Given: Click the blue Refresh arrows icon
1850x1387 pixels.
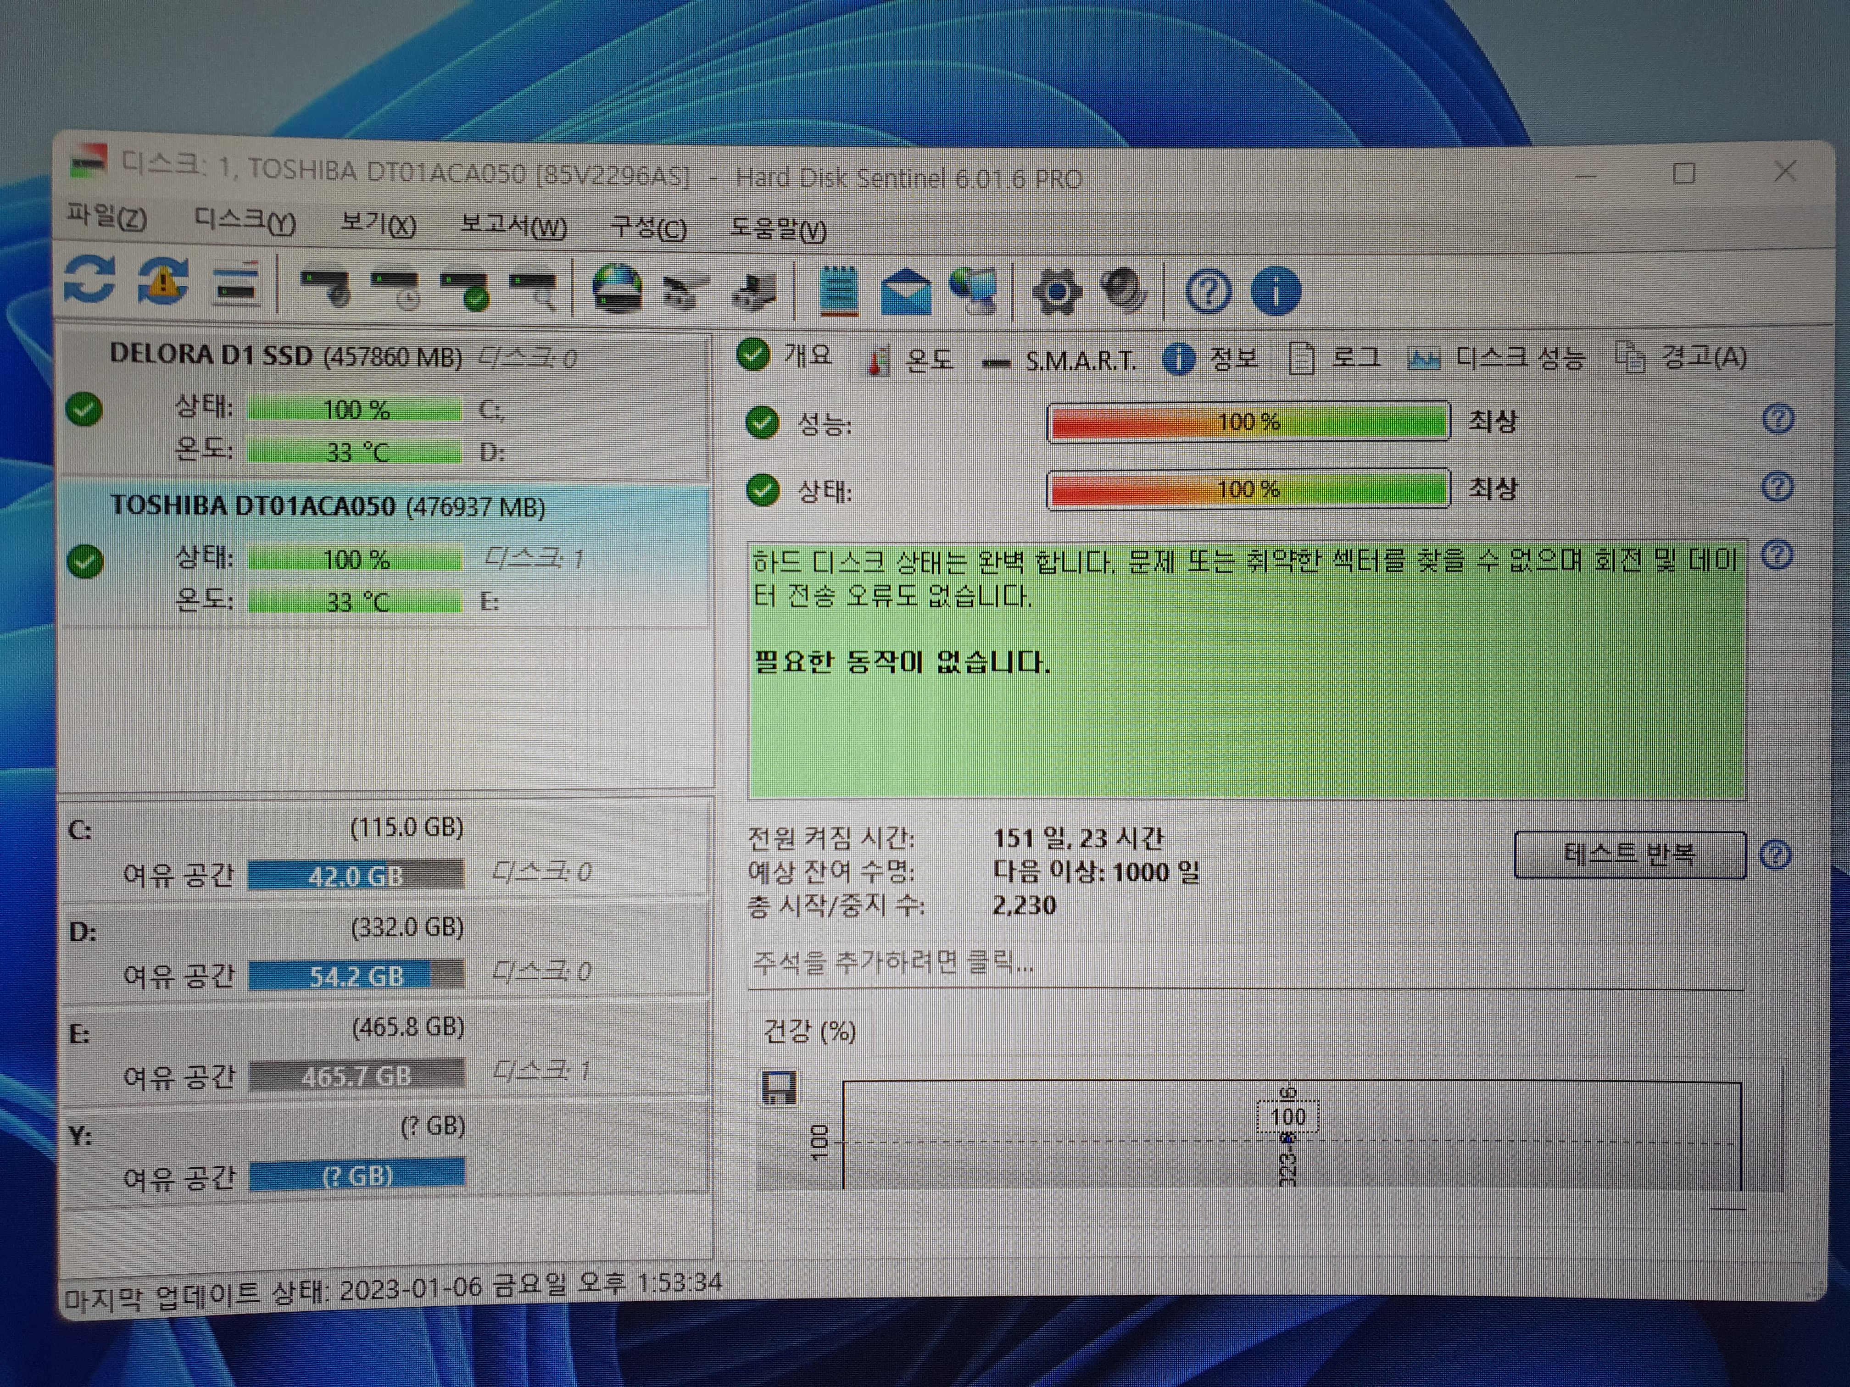Looking at the screenshot, I should 89,279.
